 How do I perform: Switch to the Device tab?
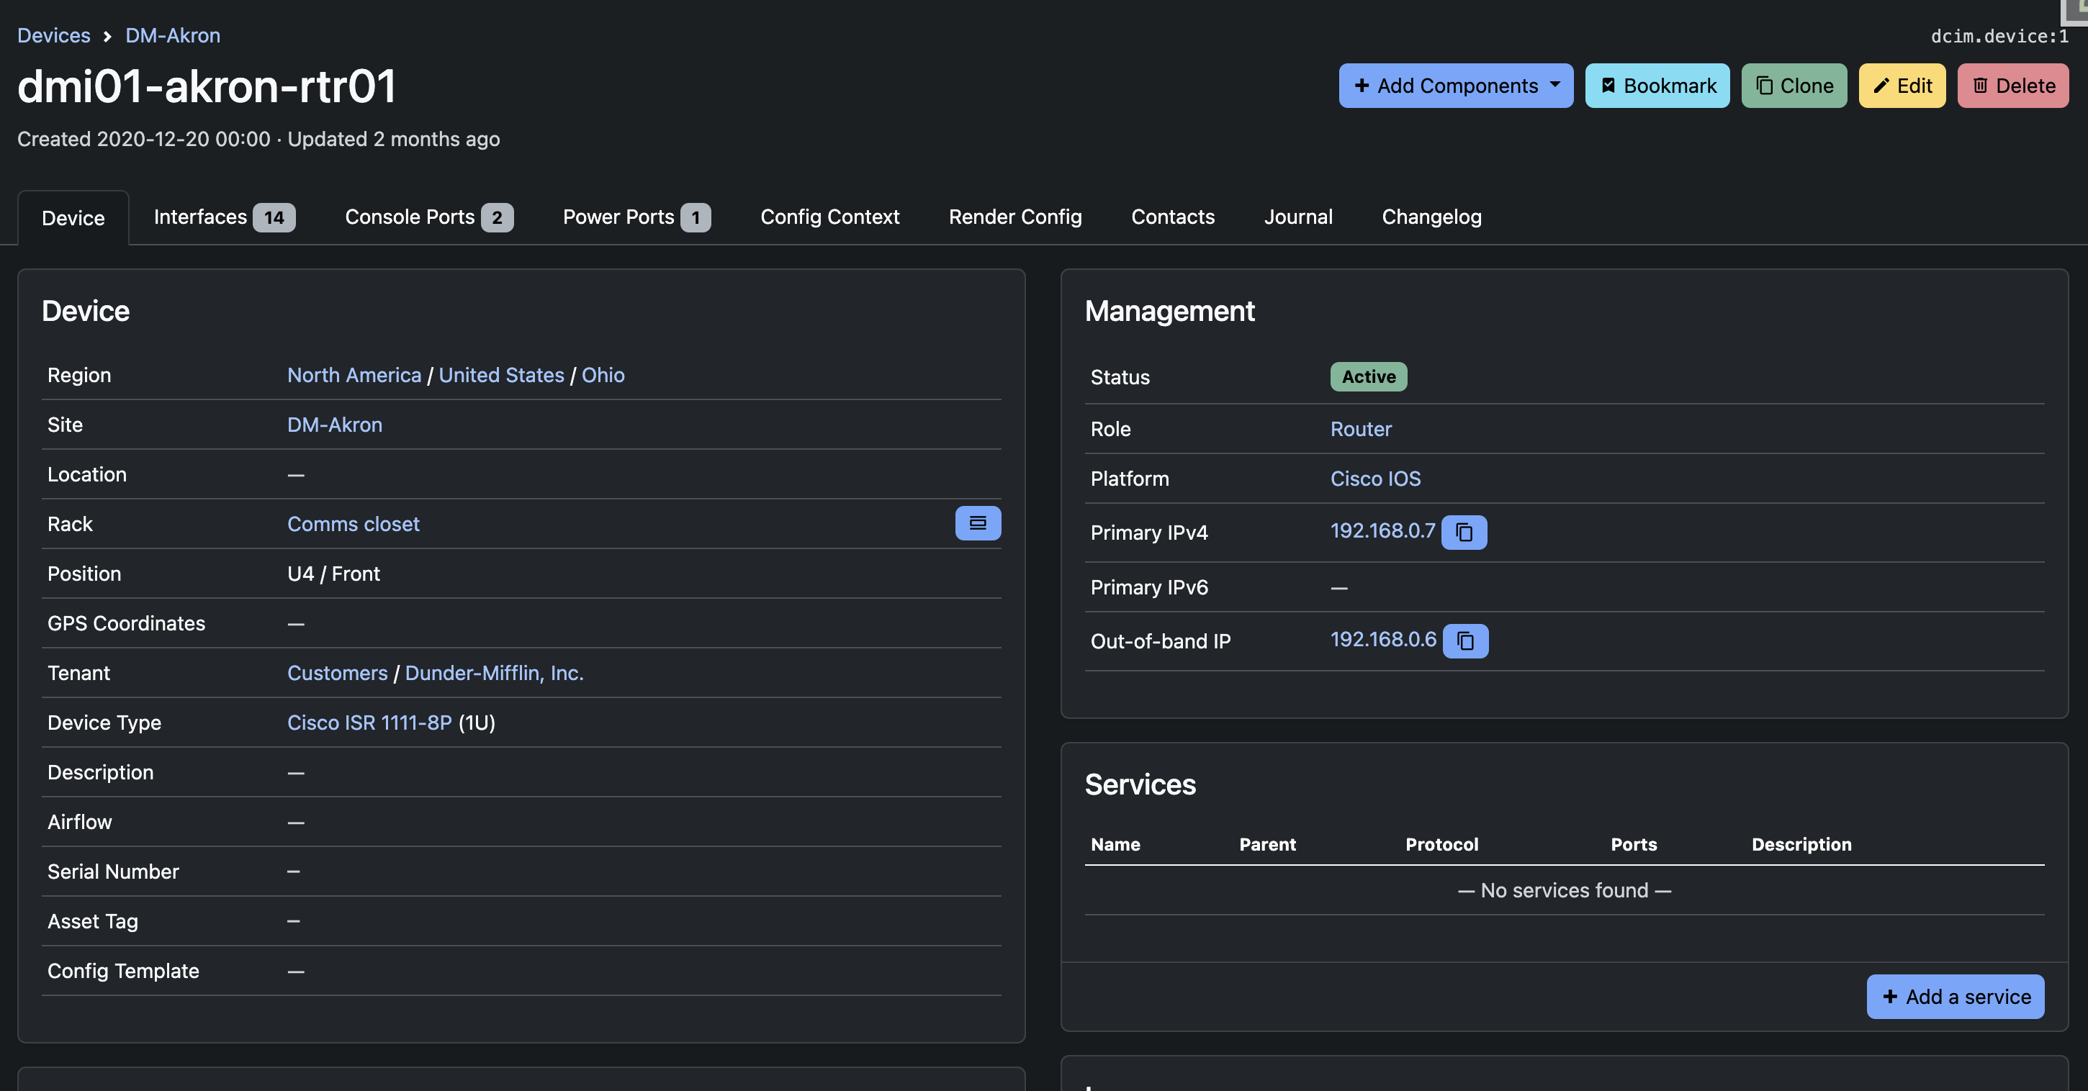73,218
